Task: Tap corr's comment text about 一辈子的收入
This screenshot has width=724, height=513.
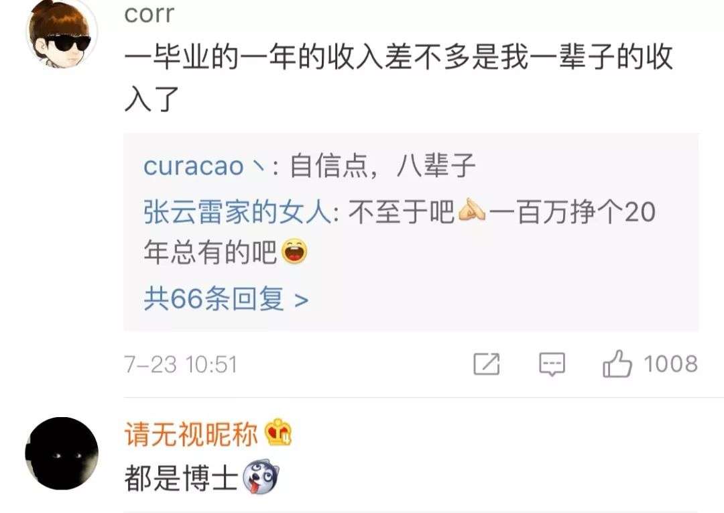Action: (398, 77)
